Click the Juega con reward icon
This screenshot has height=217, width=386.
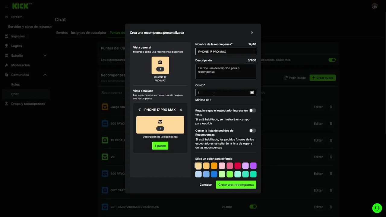105,107
